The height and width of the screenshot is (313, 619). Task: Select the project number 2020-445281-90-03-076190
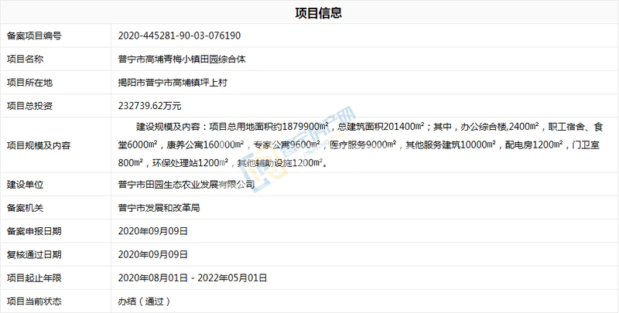179,36
